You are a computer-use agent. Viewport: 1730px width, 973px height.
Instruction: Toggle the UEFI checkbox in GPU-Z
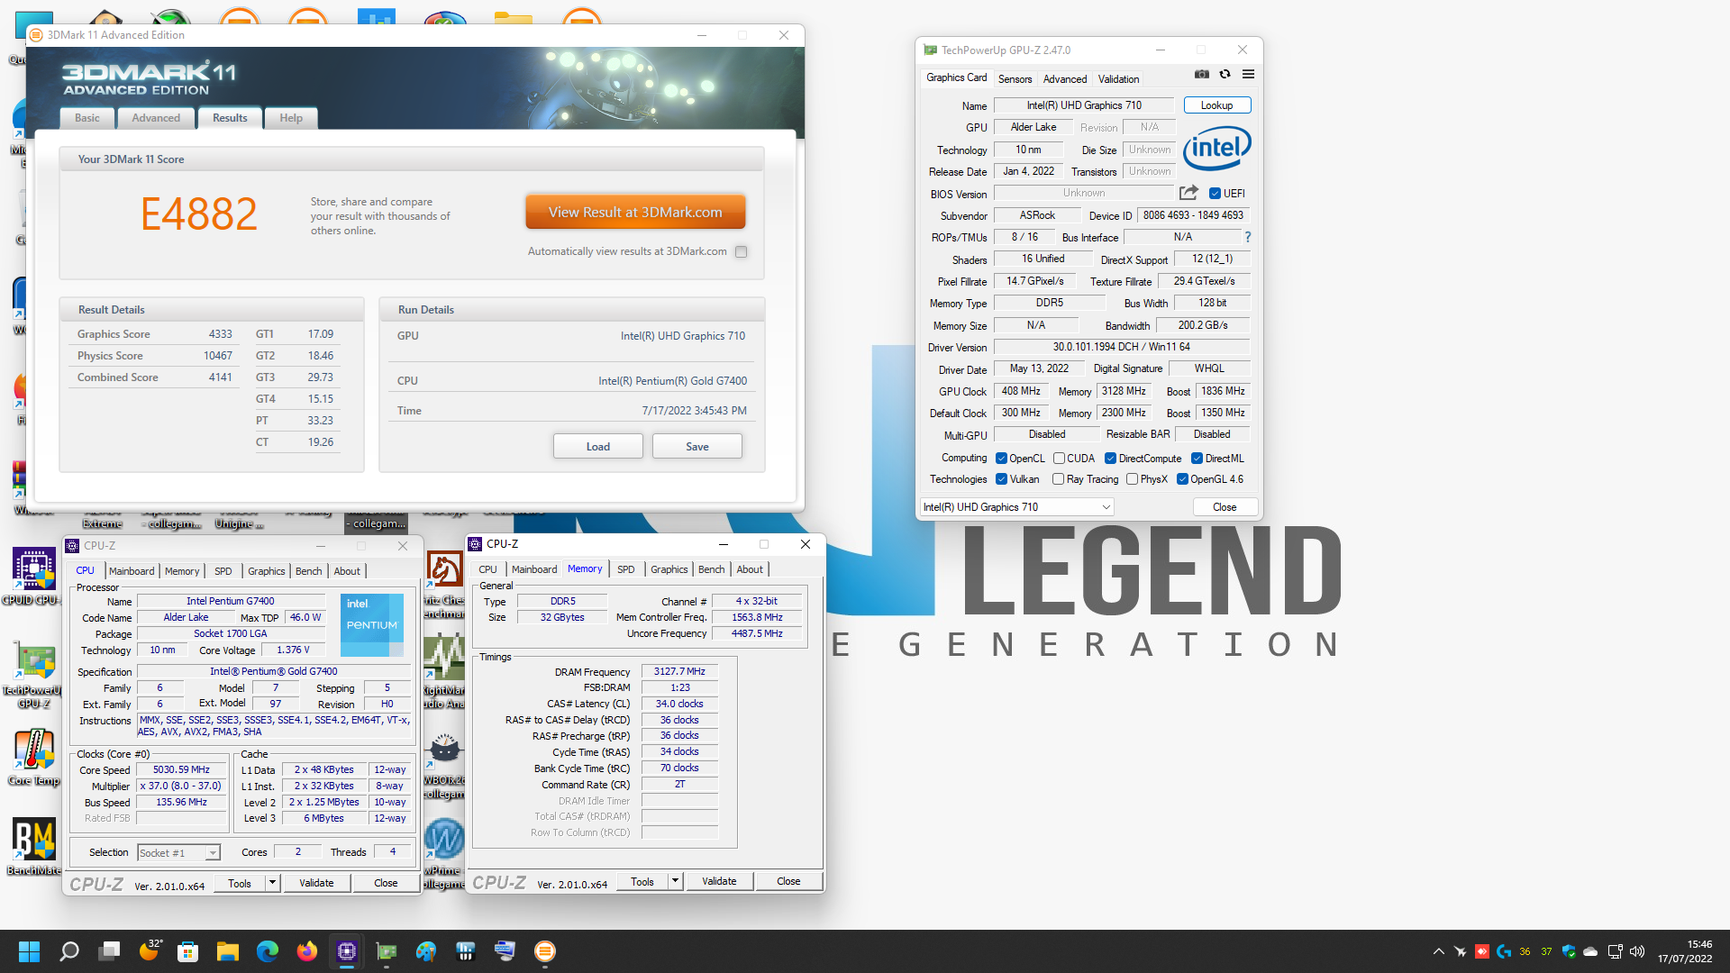[1215, 194]
